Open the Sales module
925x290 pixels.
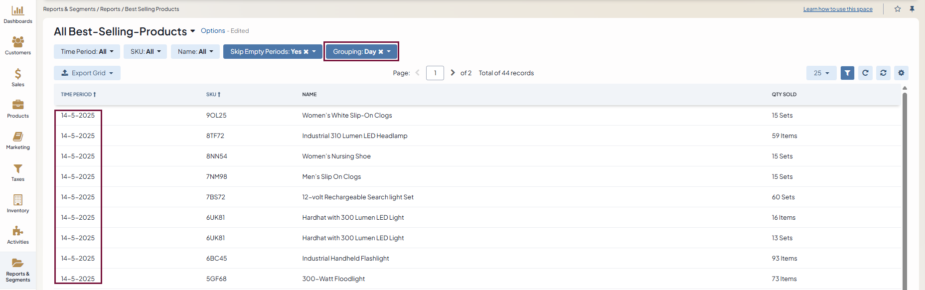pyautogui.click(x=18, y=78)
